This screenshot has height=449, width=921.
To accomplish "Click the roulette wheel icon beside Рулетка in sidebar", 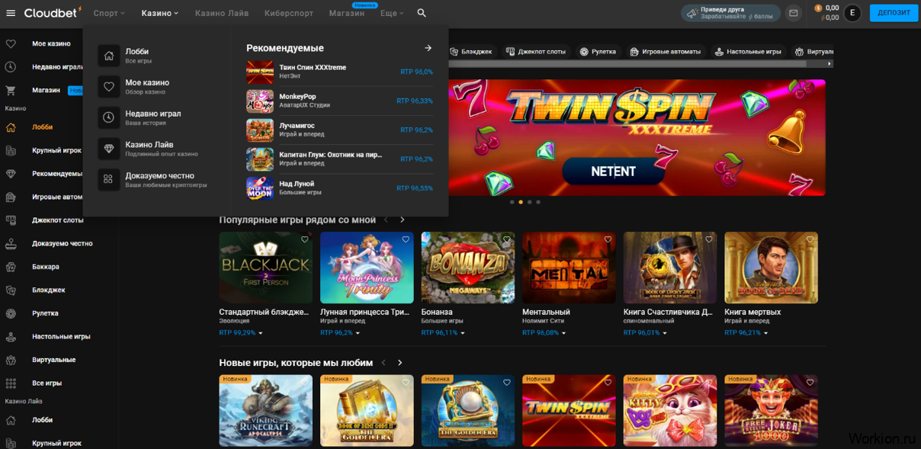I will pyautogui.click(x=11, y=313).
